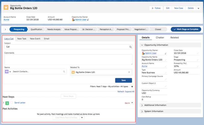The image size is (204, 125).
Task: Select the Perception A... stage
Action: click(x=106, y=29)
